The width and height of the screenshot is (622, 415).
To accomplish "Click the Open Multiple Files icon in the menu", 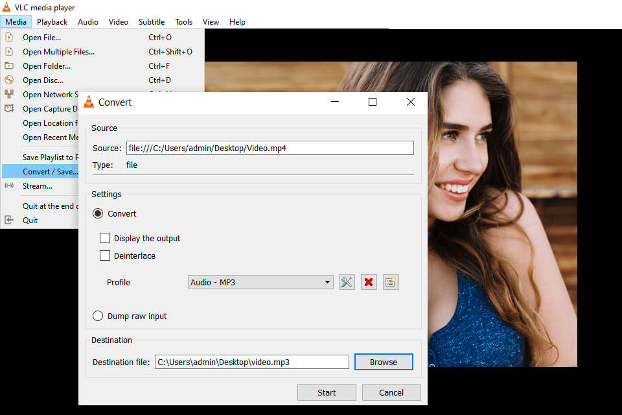I will [x=9, y=52].
